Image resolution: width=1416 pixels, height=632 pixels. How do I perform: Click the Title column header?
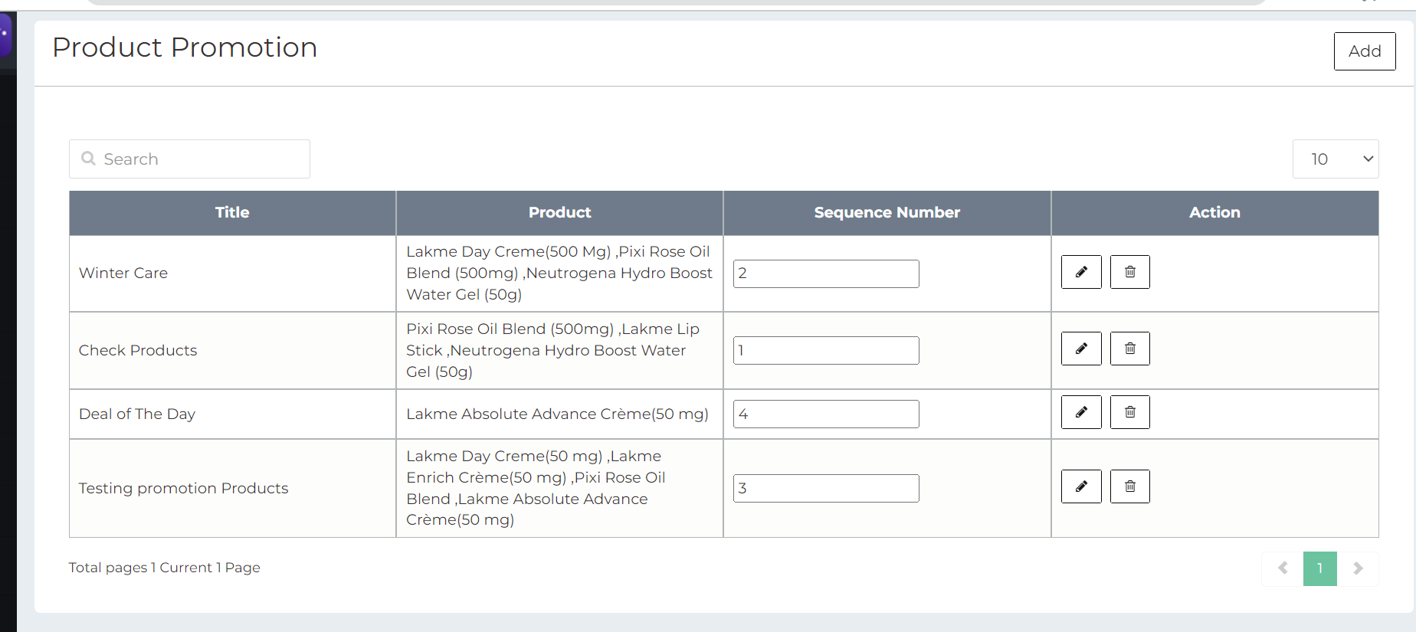pyautogui.click(x=232, y=213)
